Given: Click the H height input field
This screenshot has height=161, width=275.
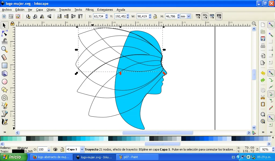Looking at the screenshot, I should (x=171, y=16).
